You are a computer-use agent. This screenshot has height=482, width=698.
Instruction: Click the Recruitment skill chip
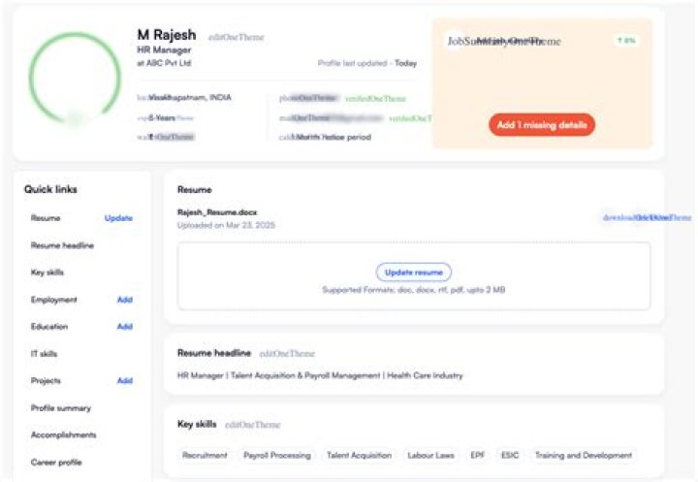[205, 455]
